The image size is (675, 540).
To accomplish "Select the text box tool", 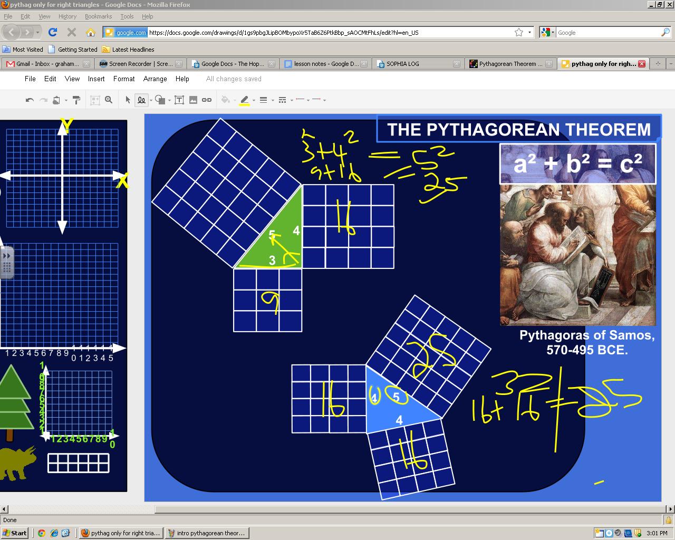I will point(179,100).
